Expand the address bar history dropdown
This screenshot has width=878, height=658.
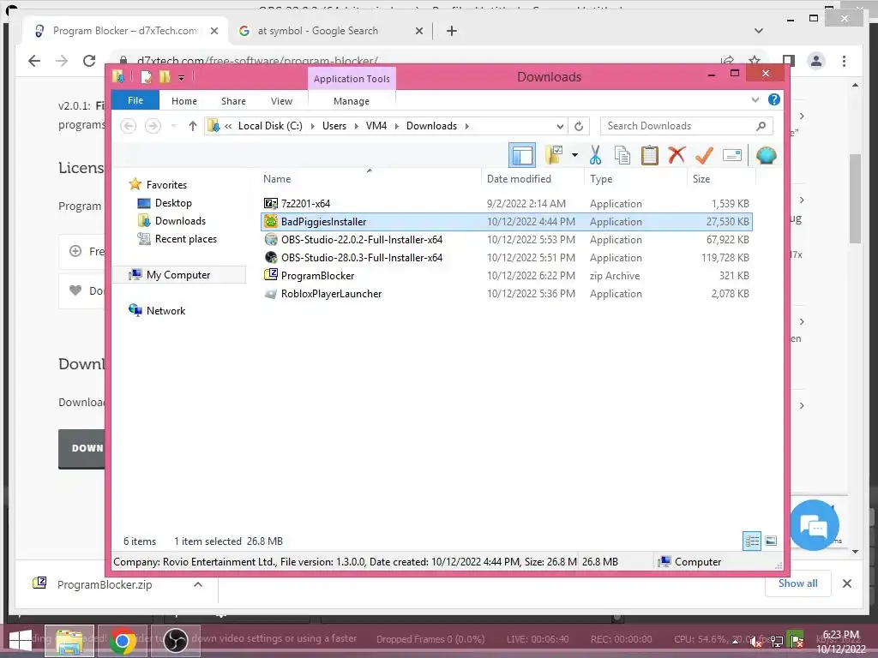(559, 126)
